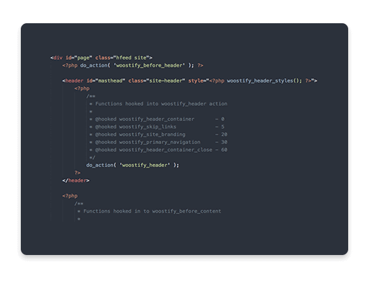369x286 pixels.
Task: Click the code line div id="page" class="hfeed site"
Action: pos(101,58)
